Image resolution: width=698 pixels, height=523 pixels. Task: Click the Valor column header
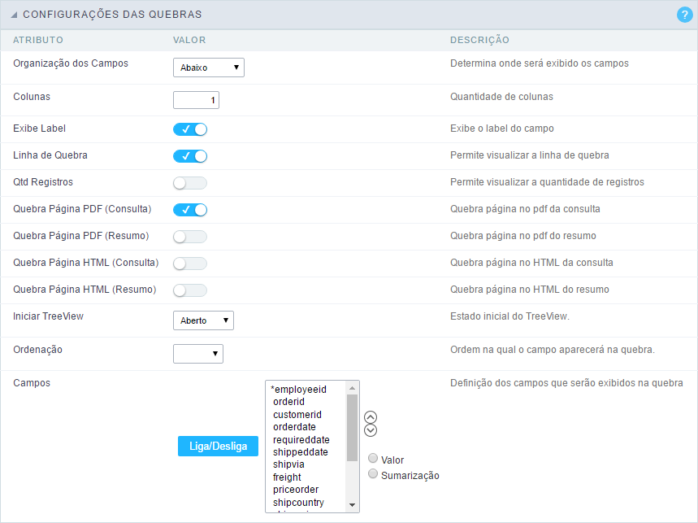pyautogui.click(x=189, y=40)
